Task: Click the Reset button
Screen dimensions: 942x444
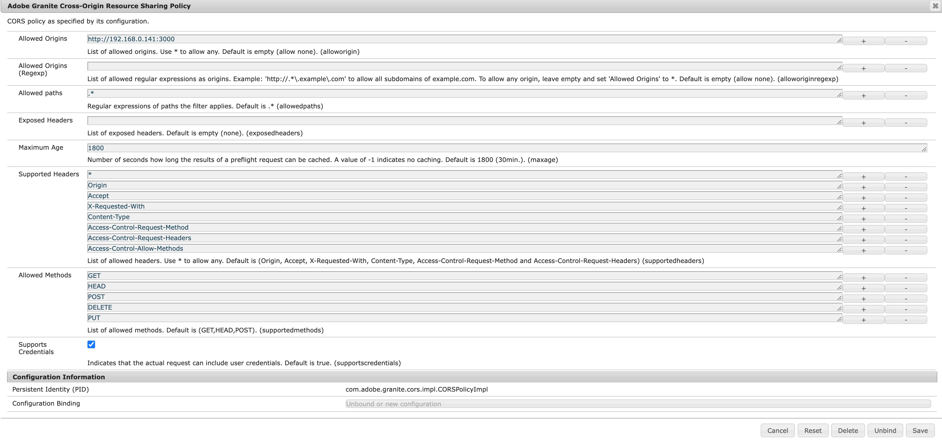Action: (813, 431)
